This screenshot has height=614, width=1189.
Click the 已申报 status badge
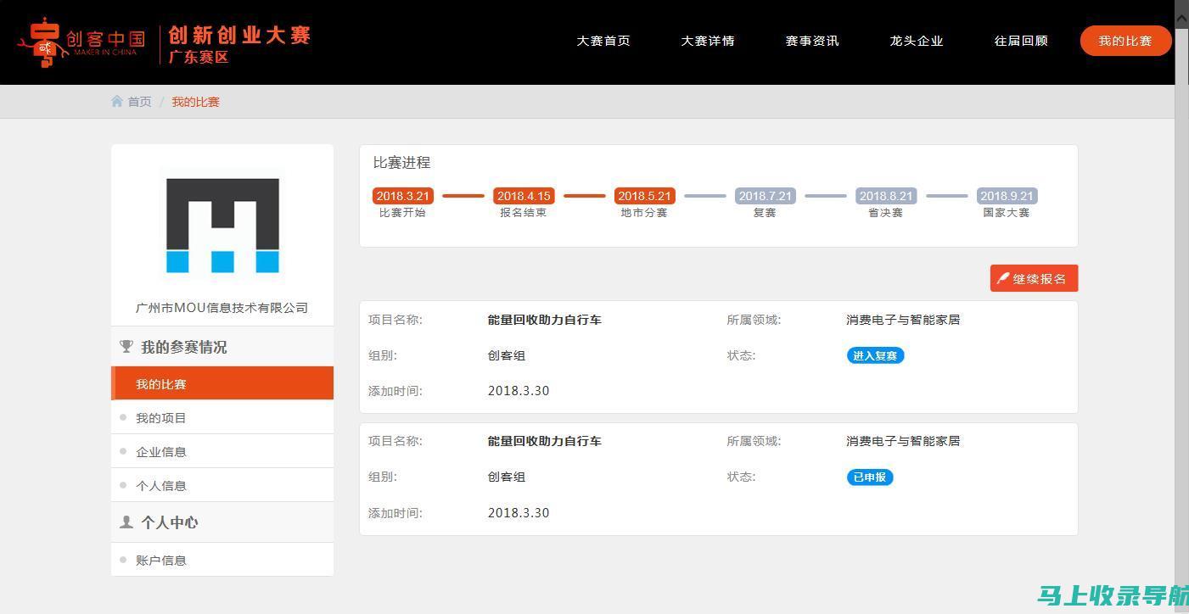click(870, 477)
